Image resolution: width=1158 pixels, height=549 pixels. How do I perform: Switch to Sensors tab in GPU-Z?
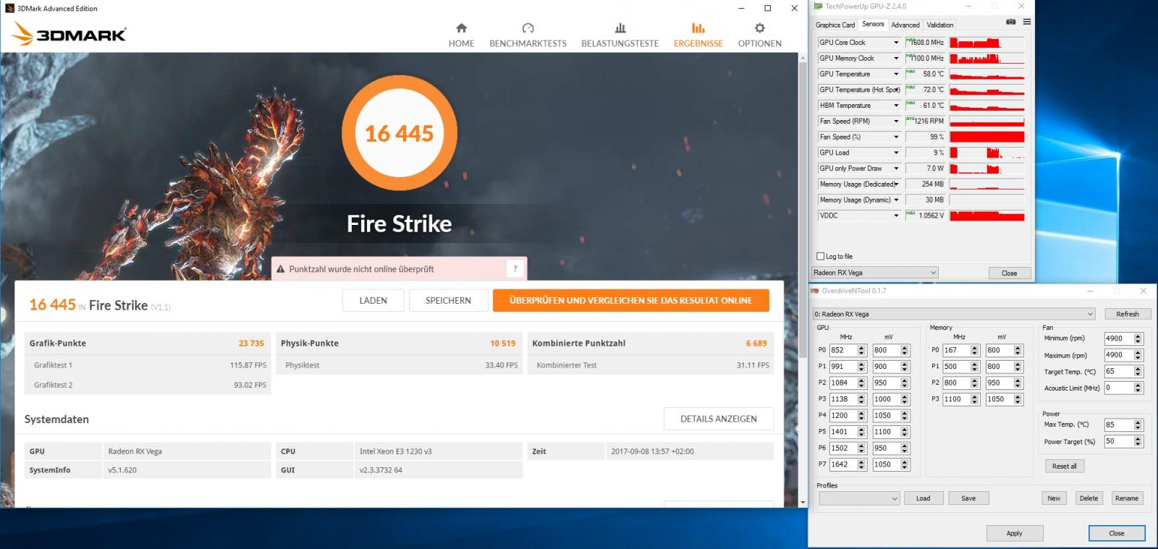coord(873,24)
